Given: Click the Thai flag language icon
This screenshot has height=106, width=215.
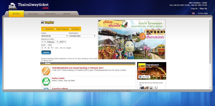Looking at the screenshot, I should point(193,13).
